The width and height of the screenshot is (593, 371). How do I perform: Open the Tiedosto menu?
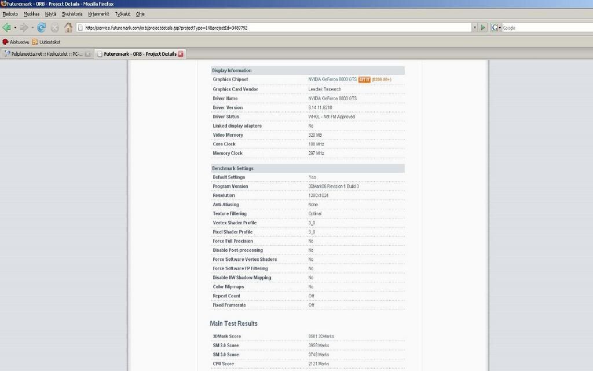tap(10, 13)
